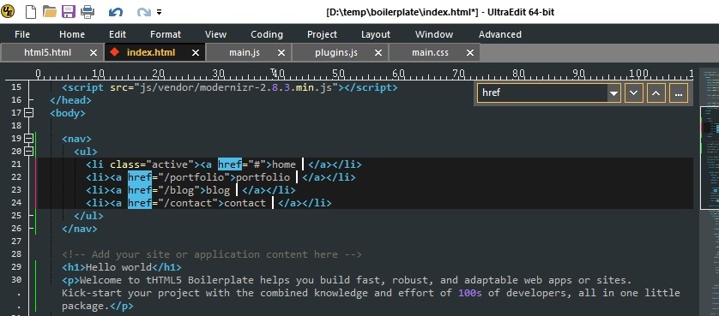Open the Layout menu

click(x=376, y=34)
